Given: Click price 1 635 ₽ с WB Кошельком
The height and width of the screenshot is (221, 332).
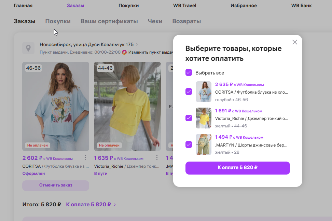Looking at the screenshot, I should pyautogui.click(x=119, y=158).
